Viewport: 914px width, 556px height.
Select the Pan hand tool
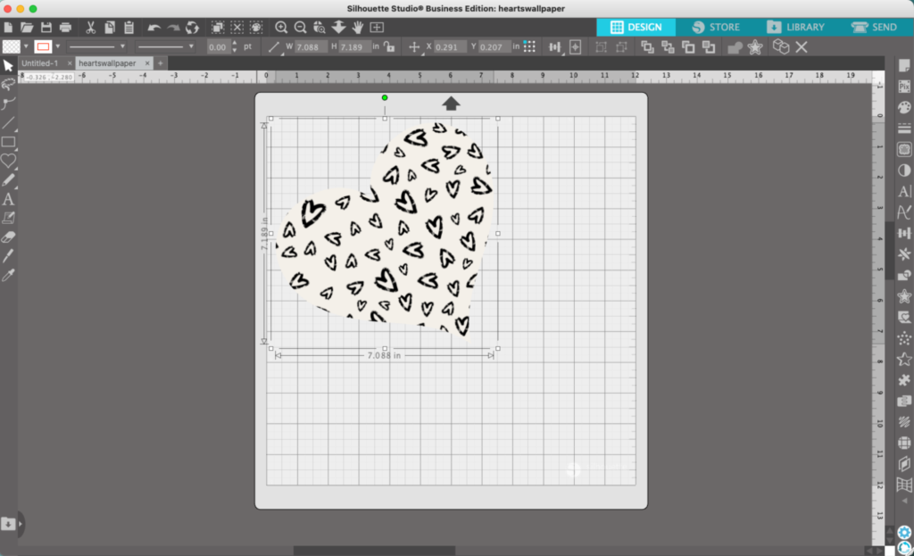[x=357, y=28]
